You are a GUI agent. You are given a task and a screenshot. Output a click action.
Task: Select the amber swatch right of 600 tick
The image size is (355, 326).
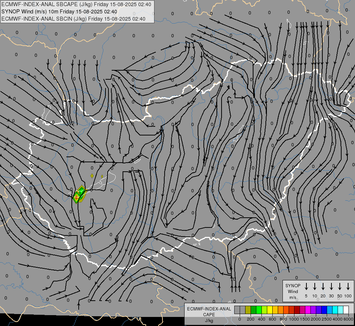pos(275,310)
